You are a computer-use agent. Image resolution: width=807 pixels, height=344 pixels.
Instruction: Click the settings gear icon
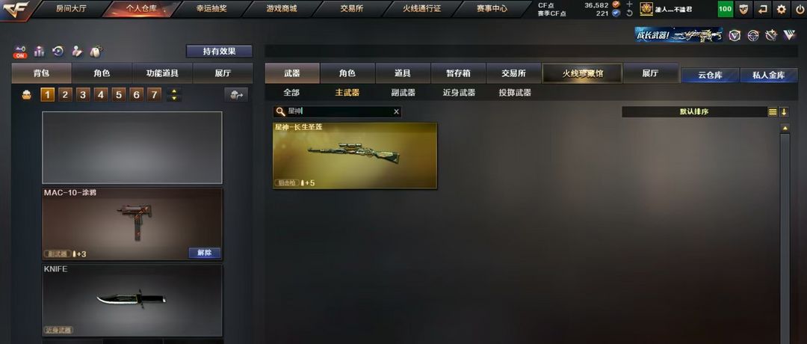point(782,9)
